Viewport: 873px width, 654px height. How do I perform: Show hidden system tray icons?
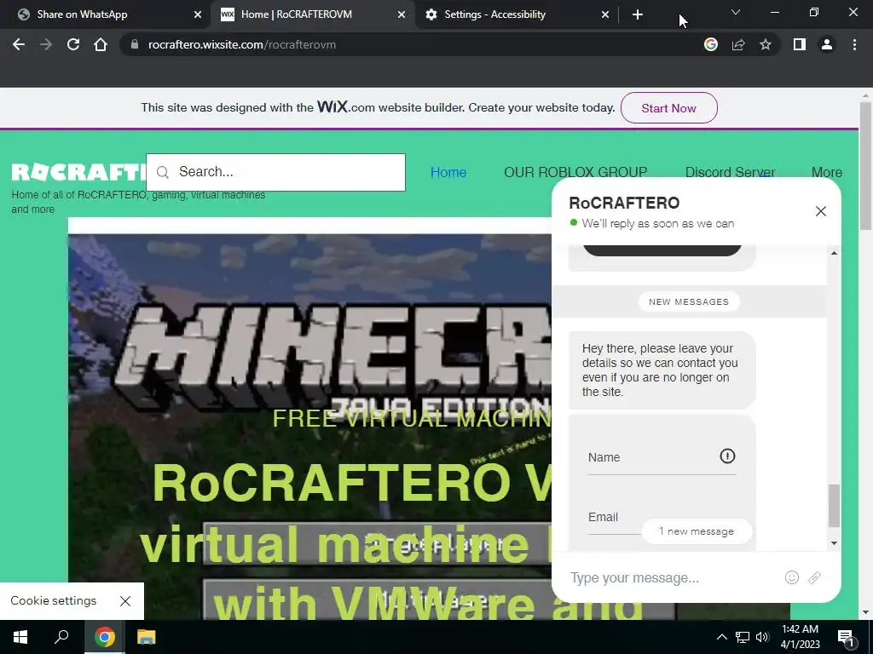[x=721, y=637]
